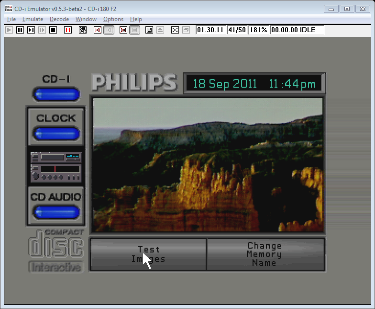Open the DEBUG toolbar icon
Screen dimensions: 375x309
click(x=83, y=30)
